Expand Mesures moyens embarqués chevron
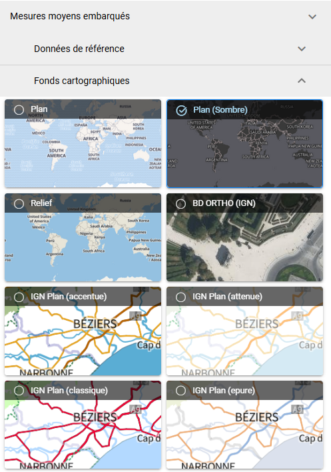 [312, 17]
